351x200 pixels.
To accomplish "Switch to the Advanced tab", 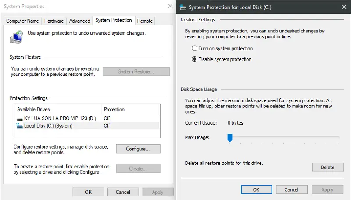I will point(79,21).
